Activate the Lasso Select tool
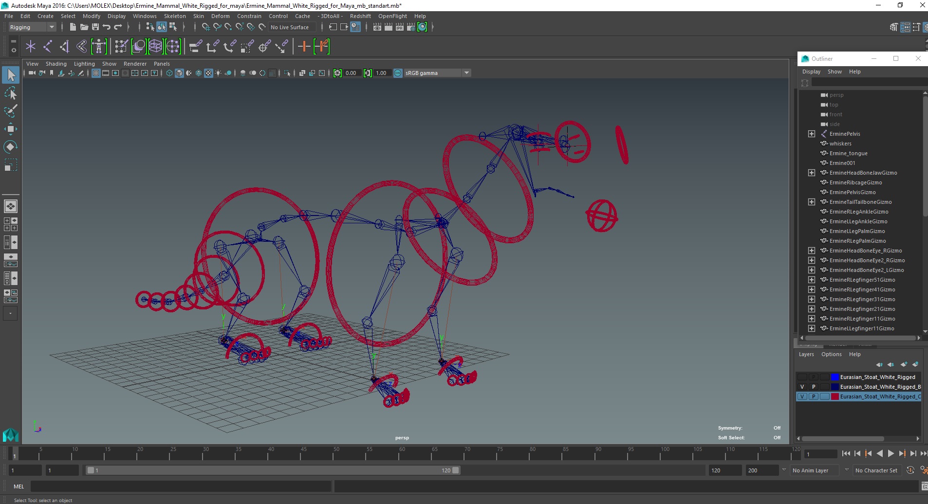Screen dimensions: 928x504 11,93
